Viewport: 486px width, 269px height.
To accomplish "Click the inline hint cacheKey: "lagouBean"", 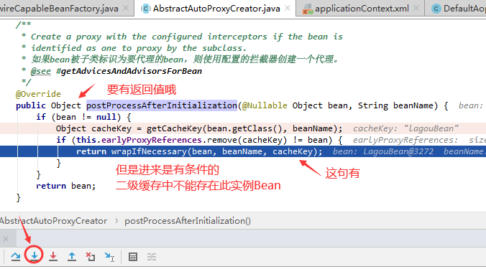I will 405,128.
